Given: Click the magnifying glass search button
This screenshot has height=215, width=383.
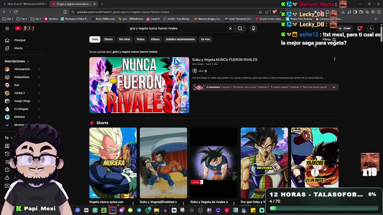Looking at the screenshot, I should pos(240,28).
